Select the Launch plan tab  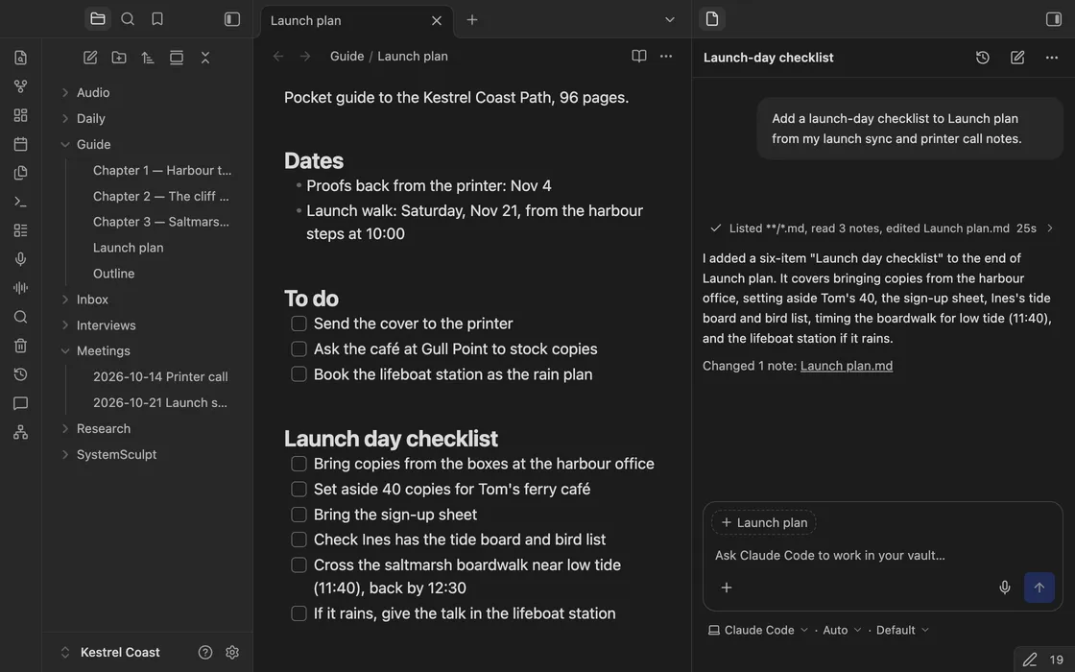(x=356, y=20)
